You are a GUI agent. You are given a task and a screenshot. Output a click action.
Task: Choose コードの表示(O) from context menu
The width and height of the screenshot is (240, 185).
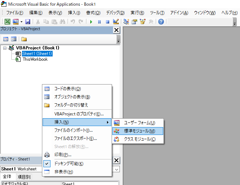tap(77, 89)
